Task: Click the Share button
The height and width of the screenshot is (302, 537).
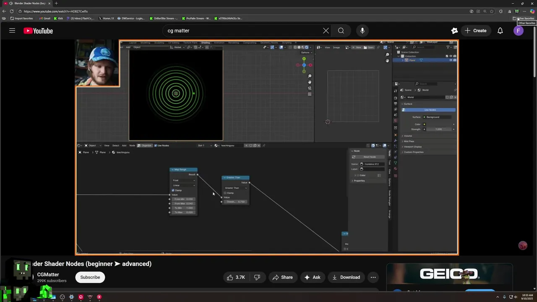Action: coord(282,277)
